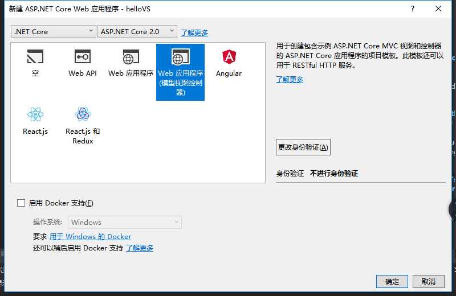Screen dimensions: 456x296
Task: Open the ASP.NET Core 2.0 version dropdown
Action: (137, 31)
